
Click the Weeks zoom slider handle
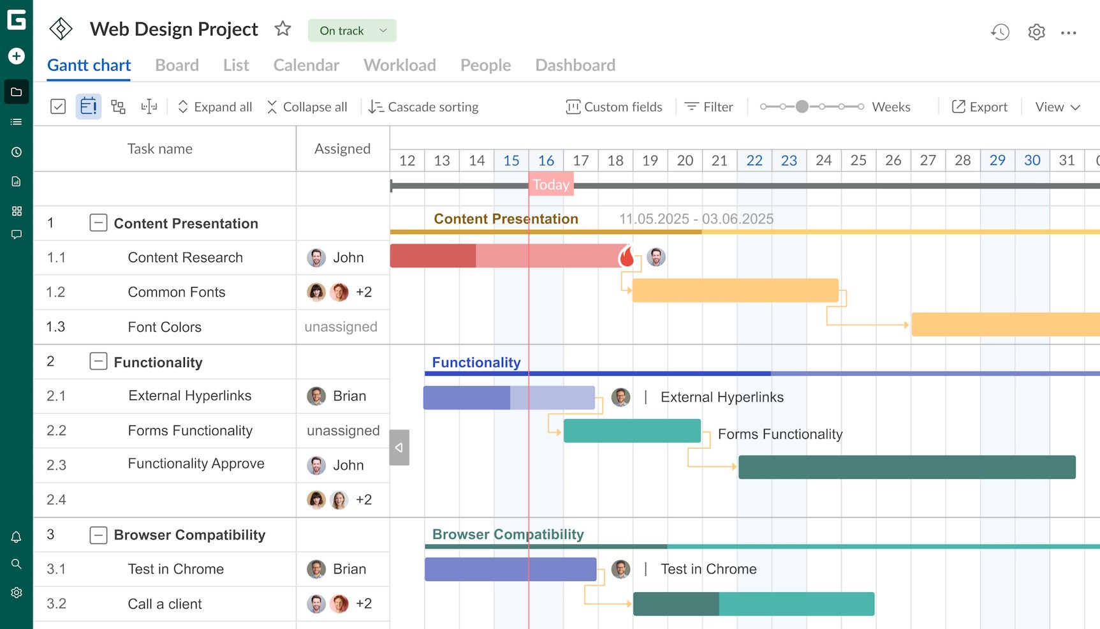point(802,107)
